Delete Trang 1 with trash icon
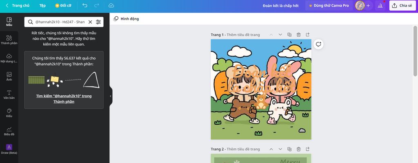 coord(298,35)
